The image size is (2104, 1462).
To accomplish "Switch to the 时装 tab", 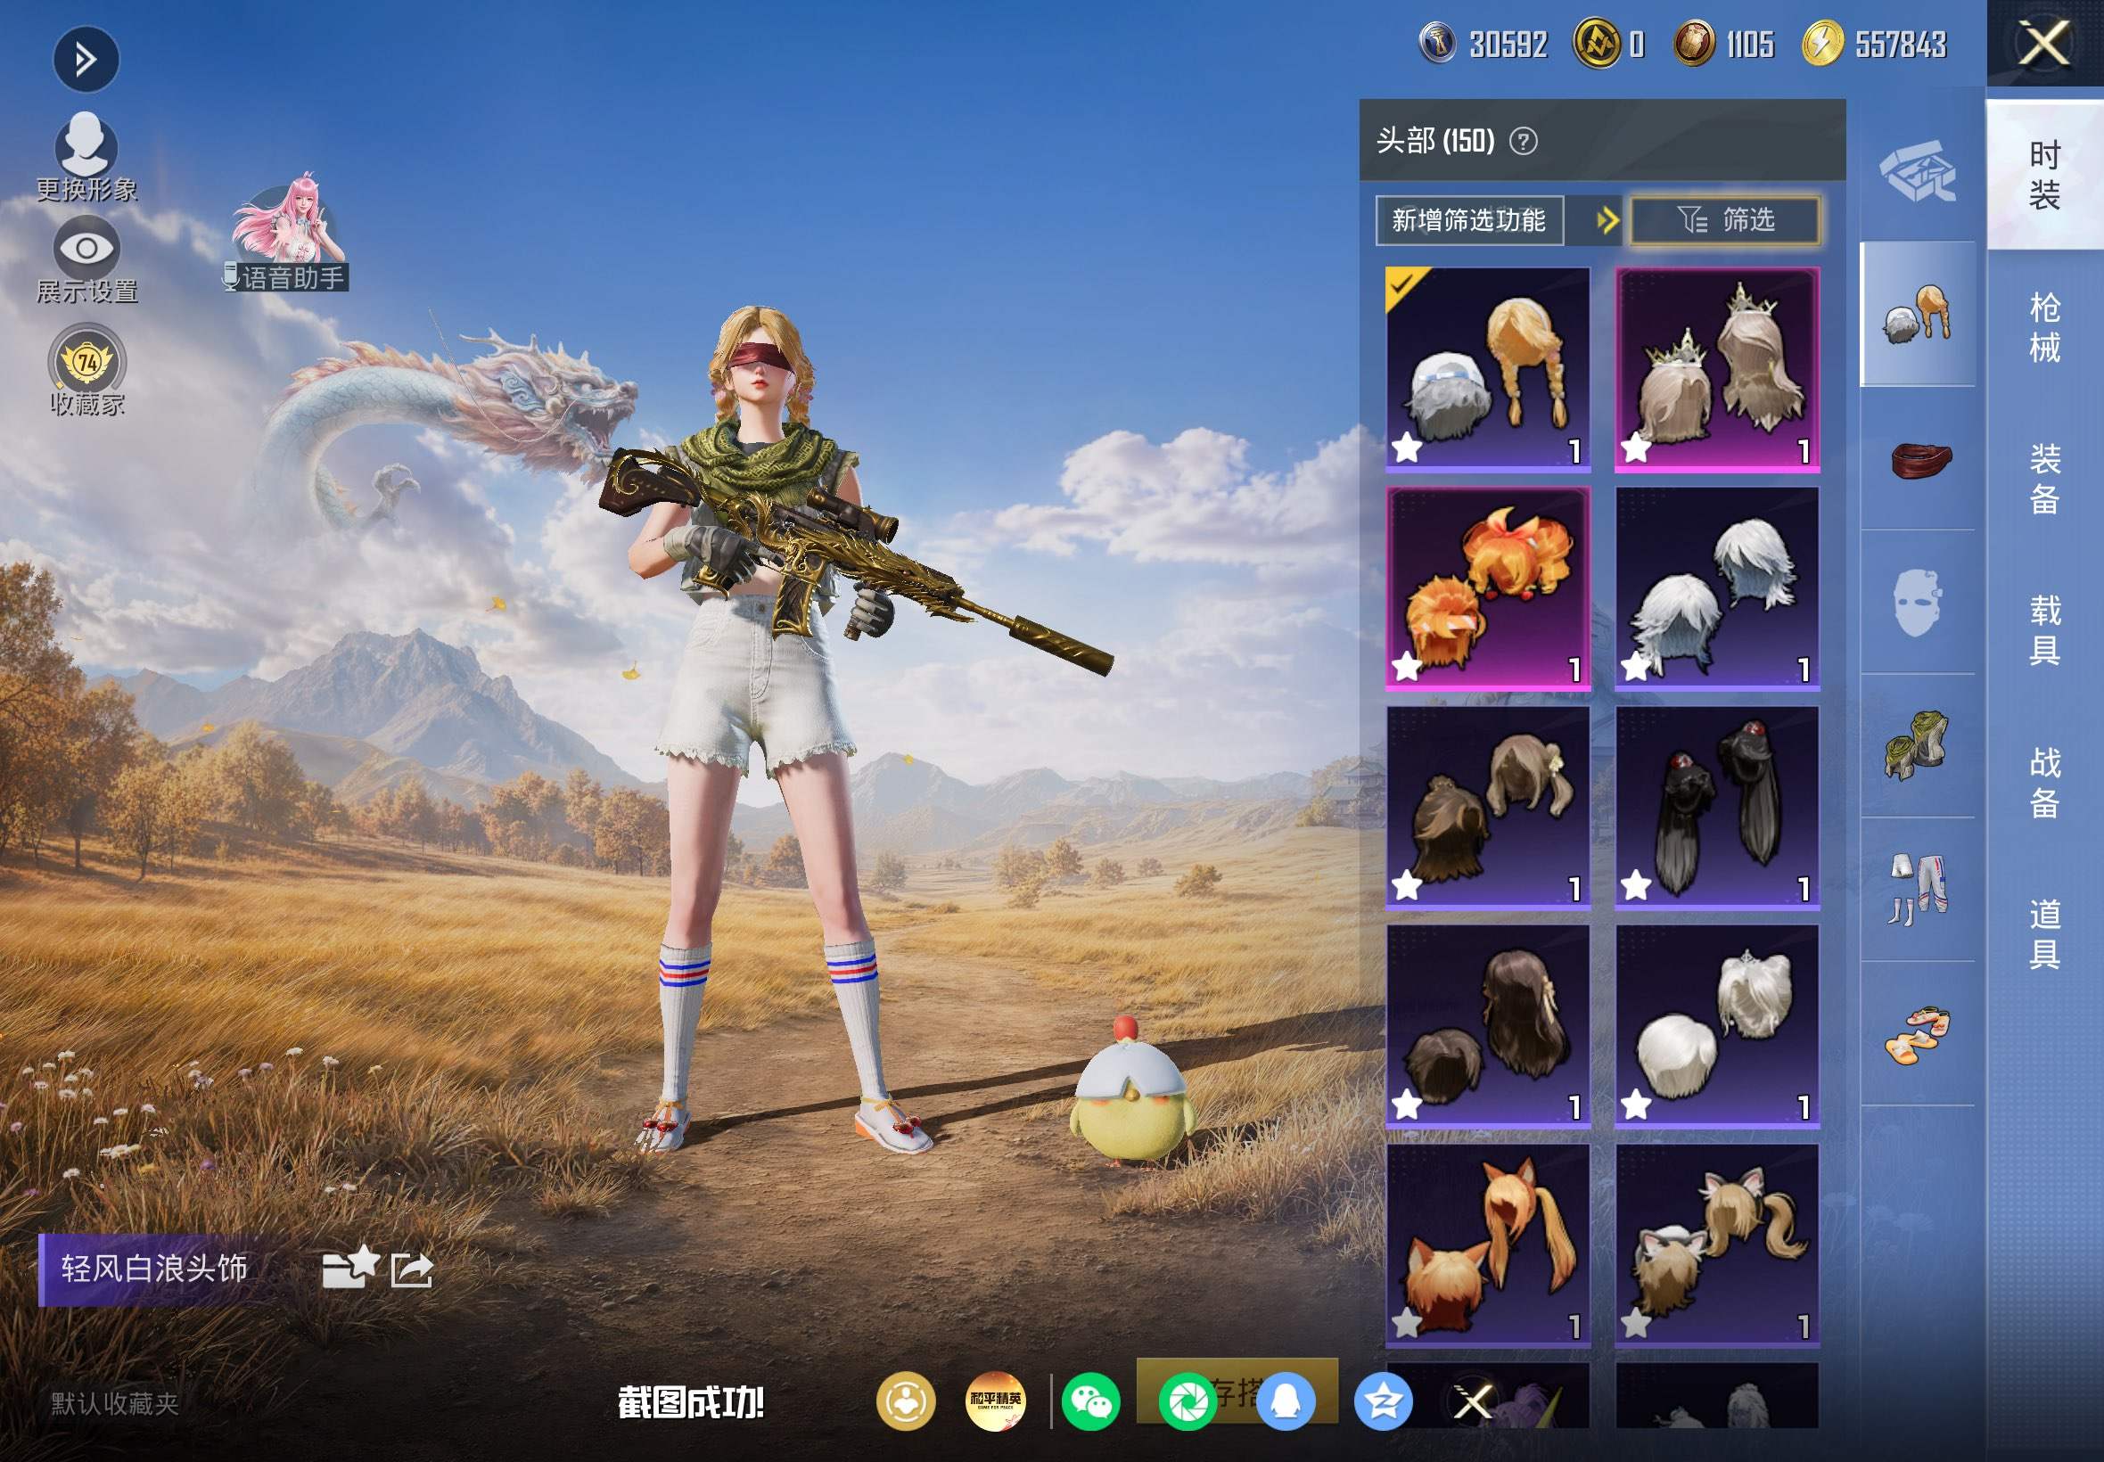I will [x=2044, y=175].
